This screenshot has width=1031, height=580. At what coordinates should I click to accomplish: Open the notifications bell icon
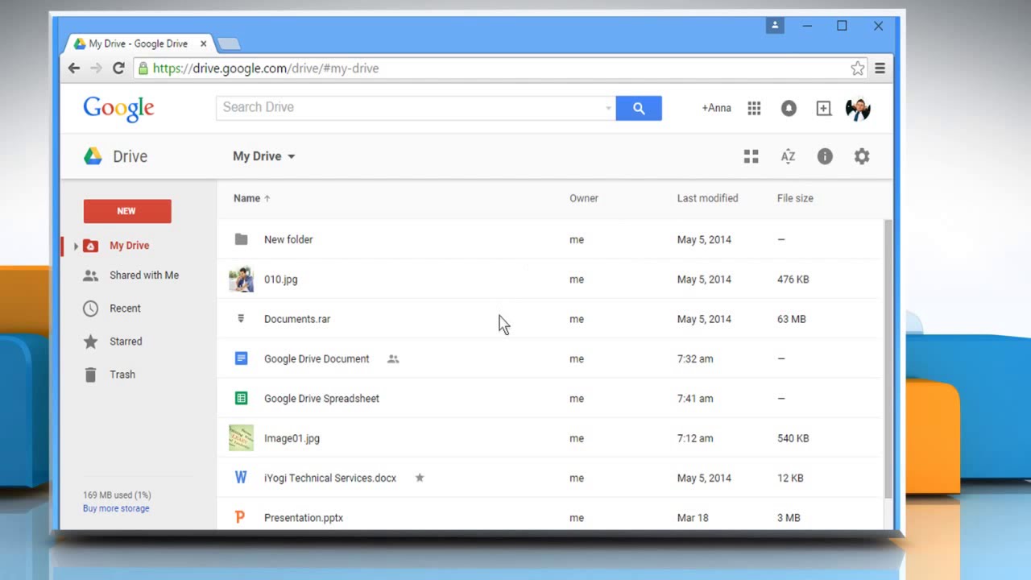(x=789, y=108)
